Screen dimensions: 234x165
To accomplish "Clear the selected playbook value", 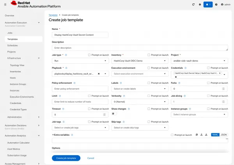I will [99, 74].
